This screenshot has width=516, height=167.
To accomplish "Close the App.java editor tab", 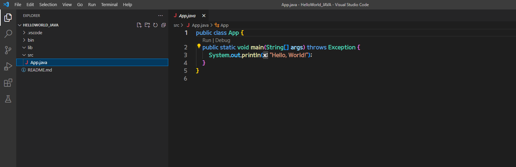I will (203, 16).
